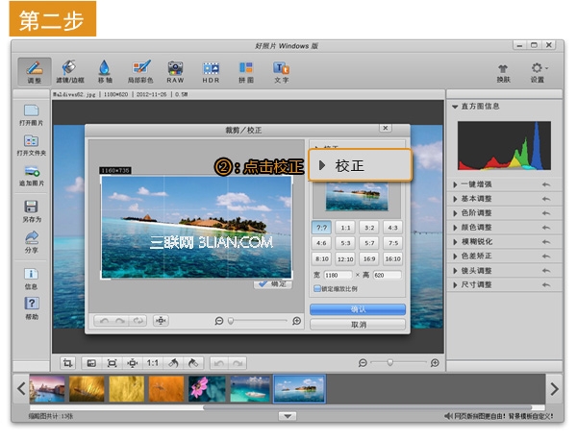
Task: Expand the 色差矫正 section
Action: [x=455, y=257]
